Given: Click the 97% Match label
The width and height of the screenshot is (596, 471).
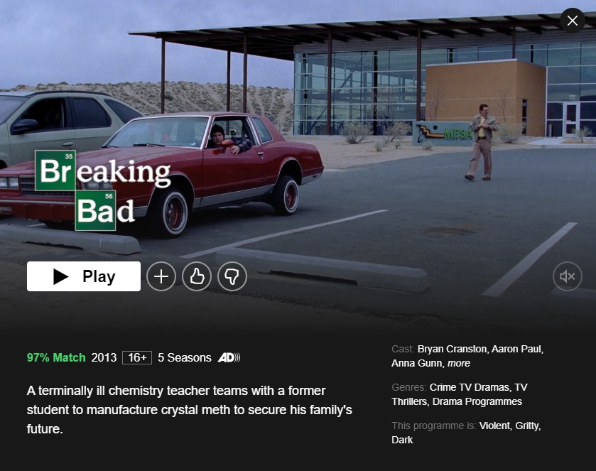Looking at the screenshot, I should [x=56, y=358].
